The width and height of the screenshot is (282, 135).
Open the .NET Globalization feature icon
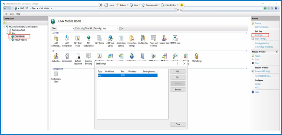(x=89, y=38)
